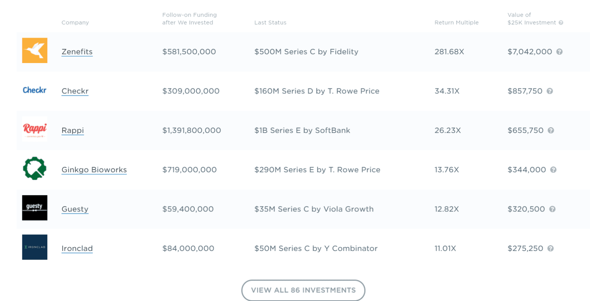Open the Checkr company link
The width and height of the screenshot is (590, 301).
(75, 91)
